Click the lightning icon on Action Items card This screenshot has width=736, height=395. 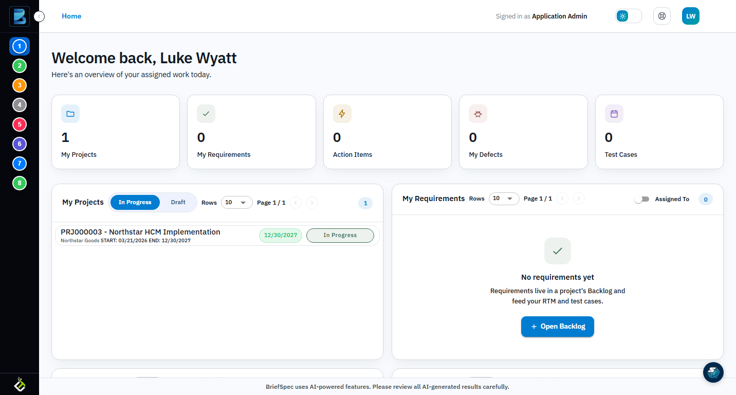click(x=342, y=114)
